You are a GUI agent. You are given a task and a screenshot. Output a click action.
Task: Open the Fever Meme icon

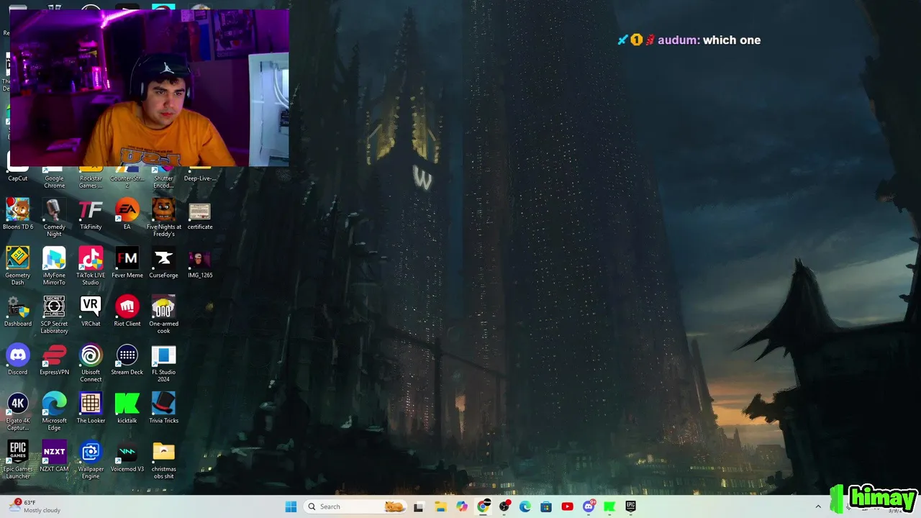coord(127,258)
